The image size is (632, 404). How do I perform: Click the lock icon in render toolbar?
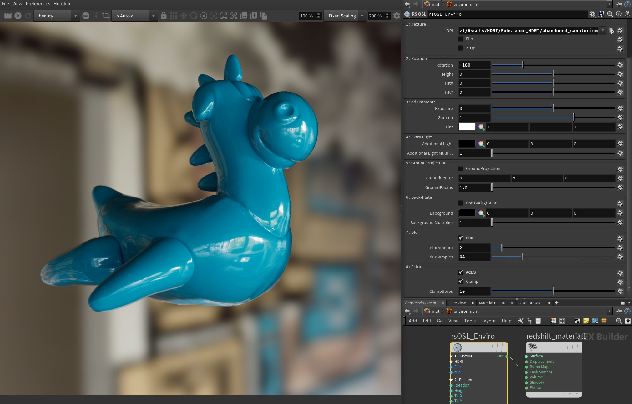point(164,16)
